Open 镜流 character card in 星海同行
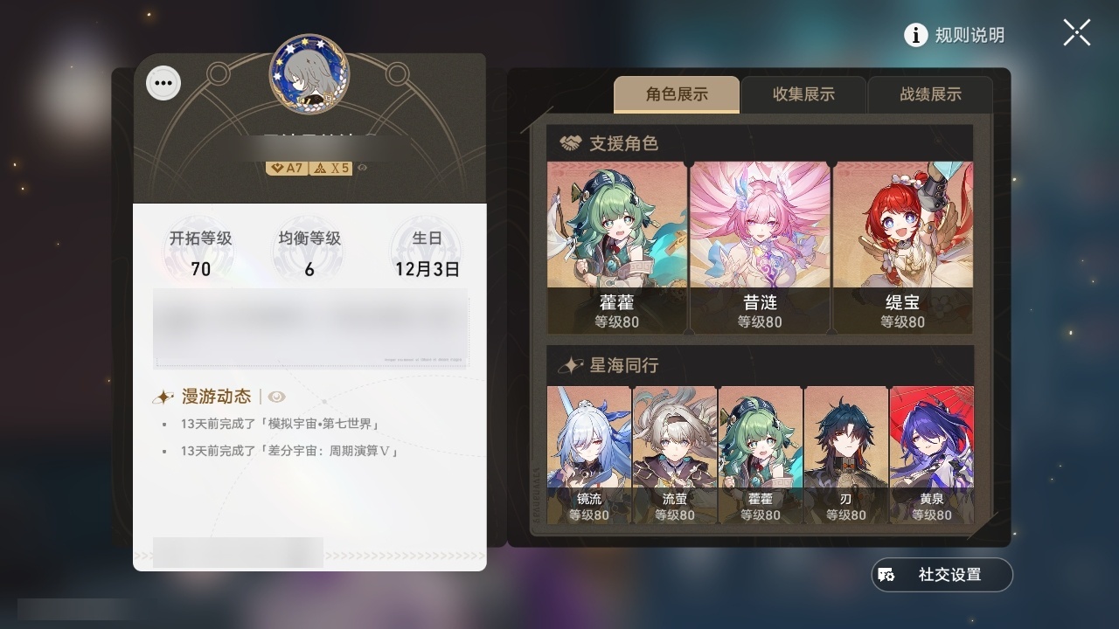 coord(589,455)
